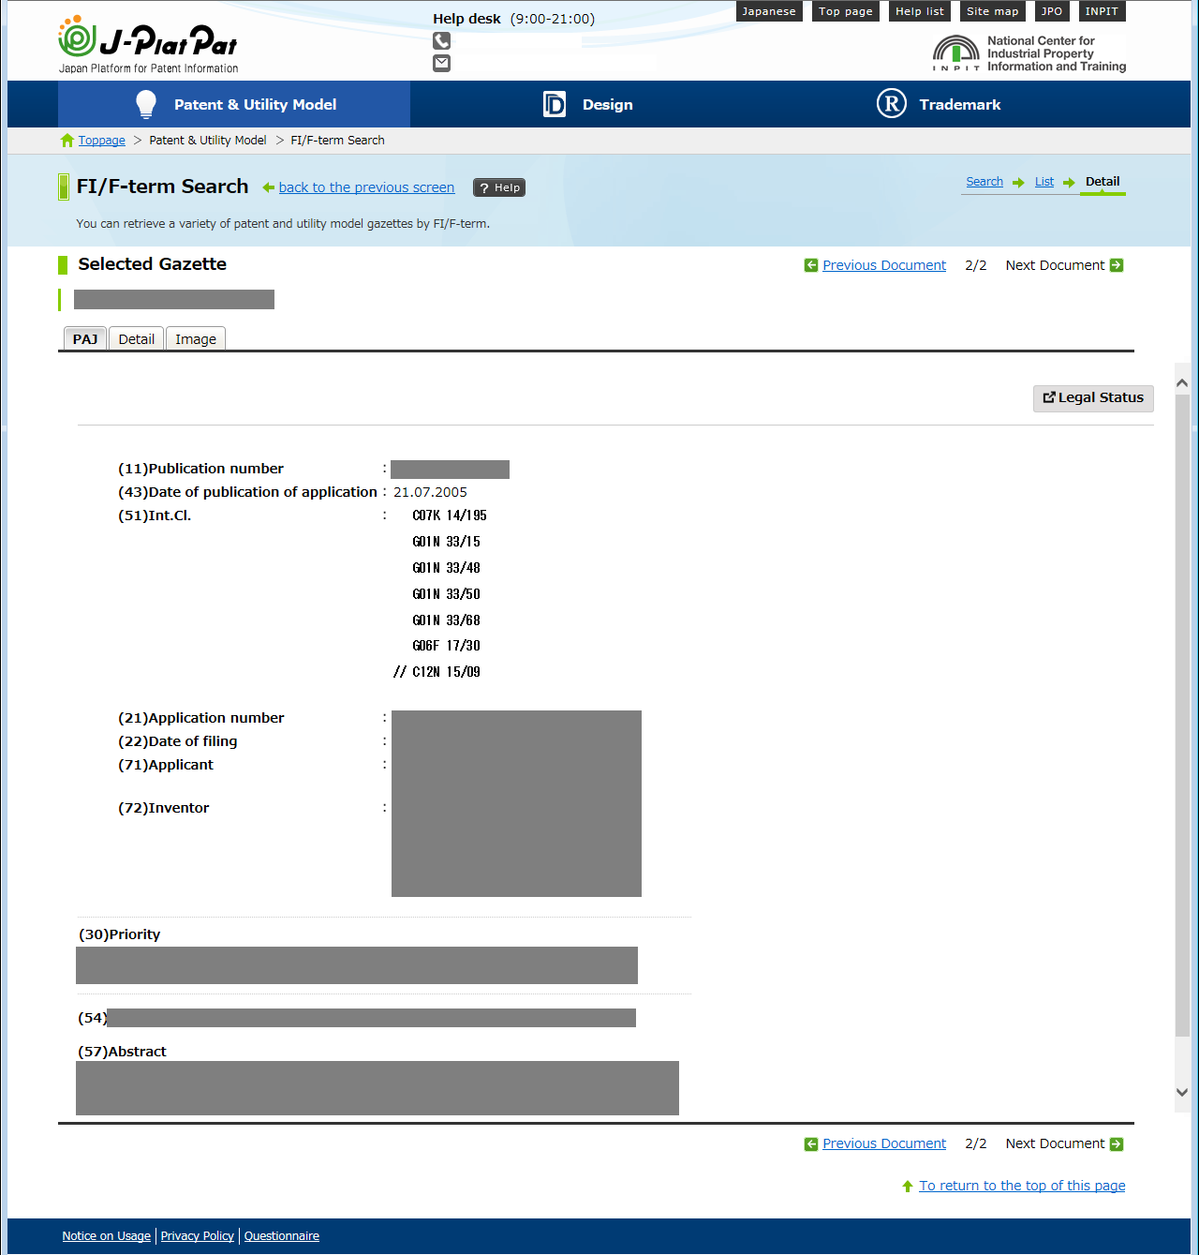Screen dimensions: 1199x1255
Task: Click the top Next Document arrow icon
Action: 1117,265
